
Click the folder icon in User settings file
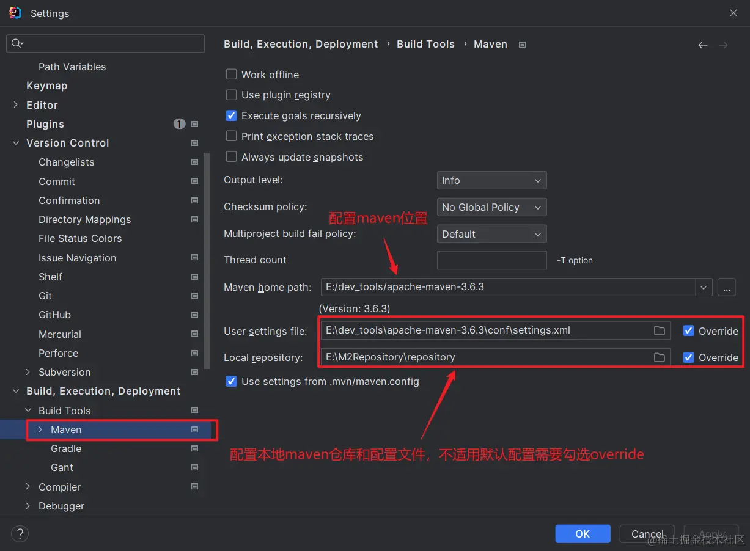click(659, 330)
